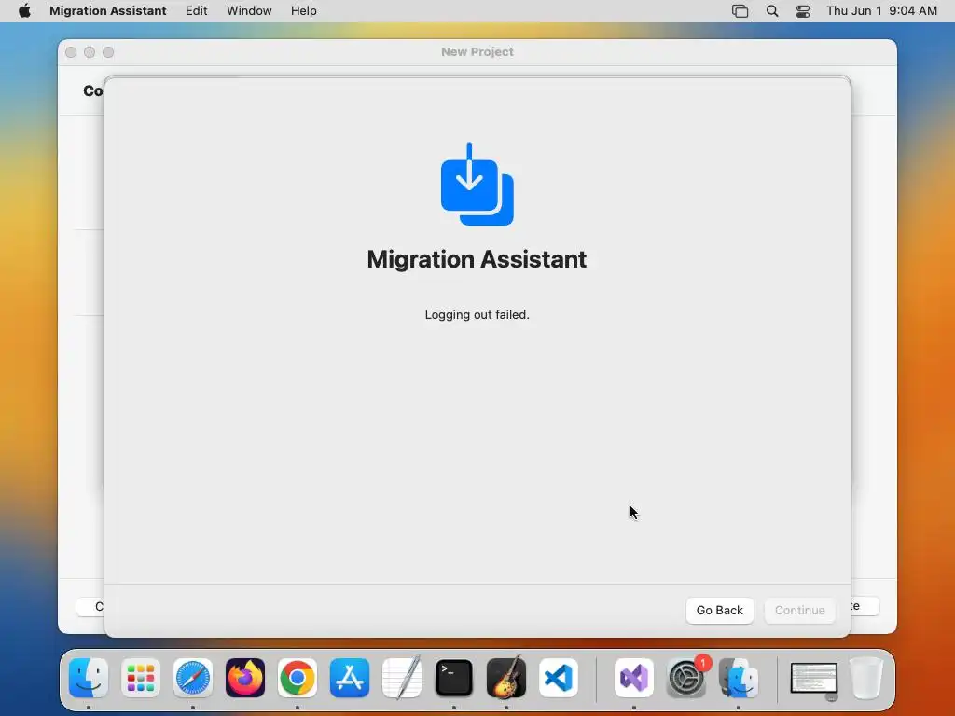Switch to Migration Assistant in the Dock

pyautogui.click(x=739, y=678)
